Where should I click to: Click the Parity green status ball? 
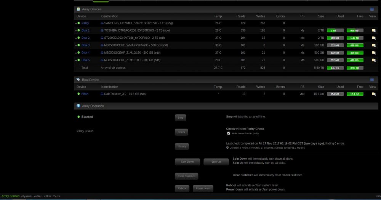point(79,23)
